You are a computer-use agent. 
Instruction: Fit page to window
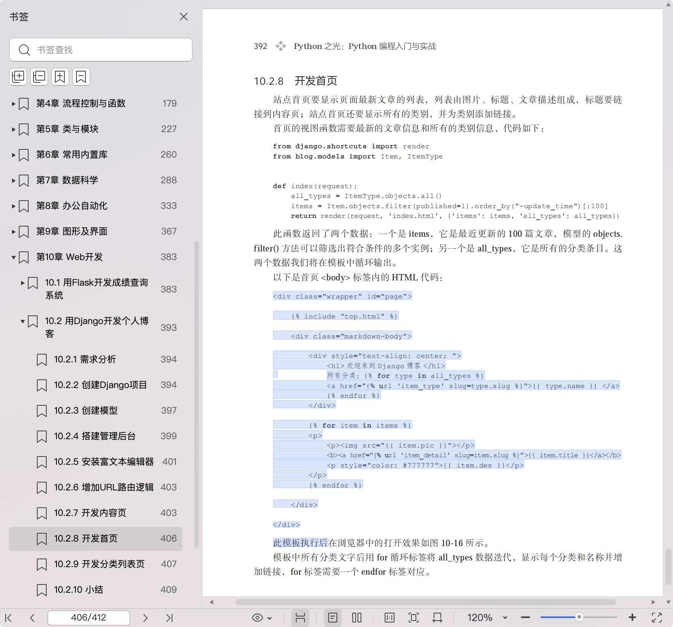point(413,618)
